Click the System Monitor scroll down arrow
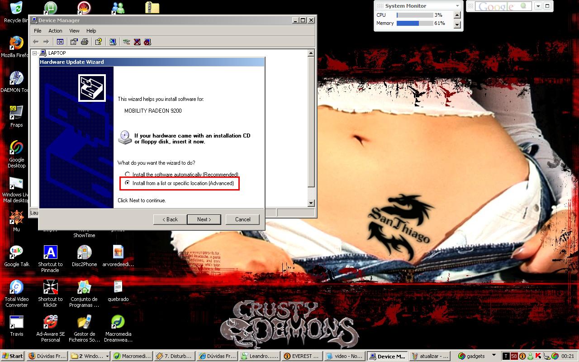The image size is (579, 362). point(457,24)
